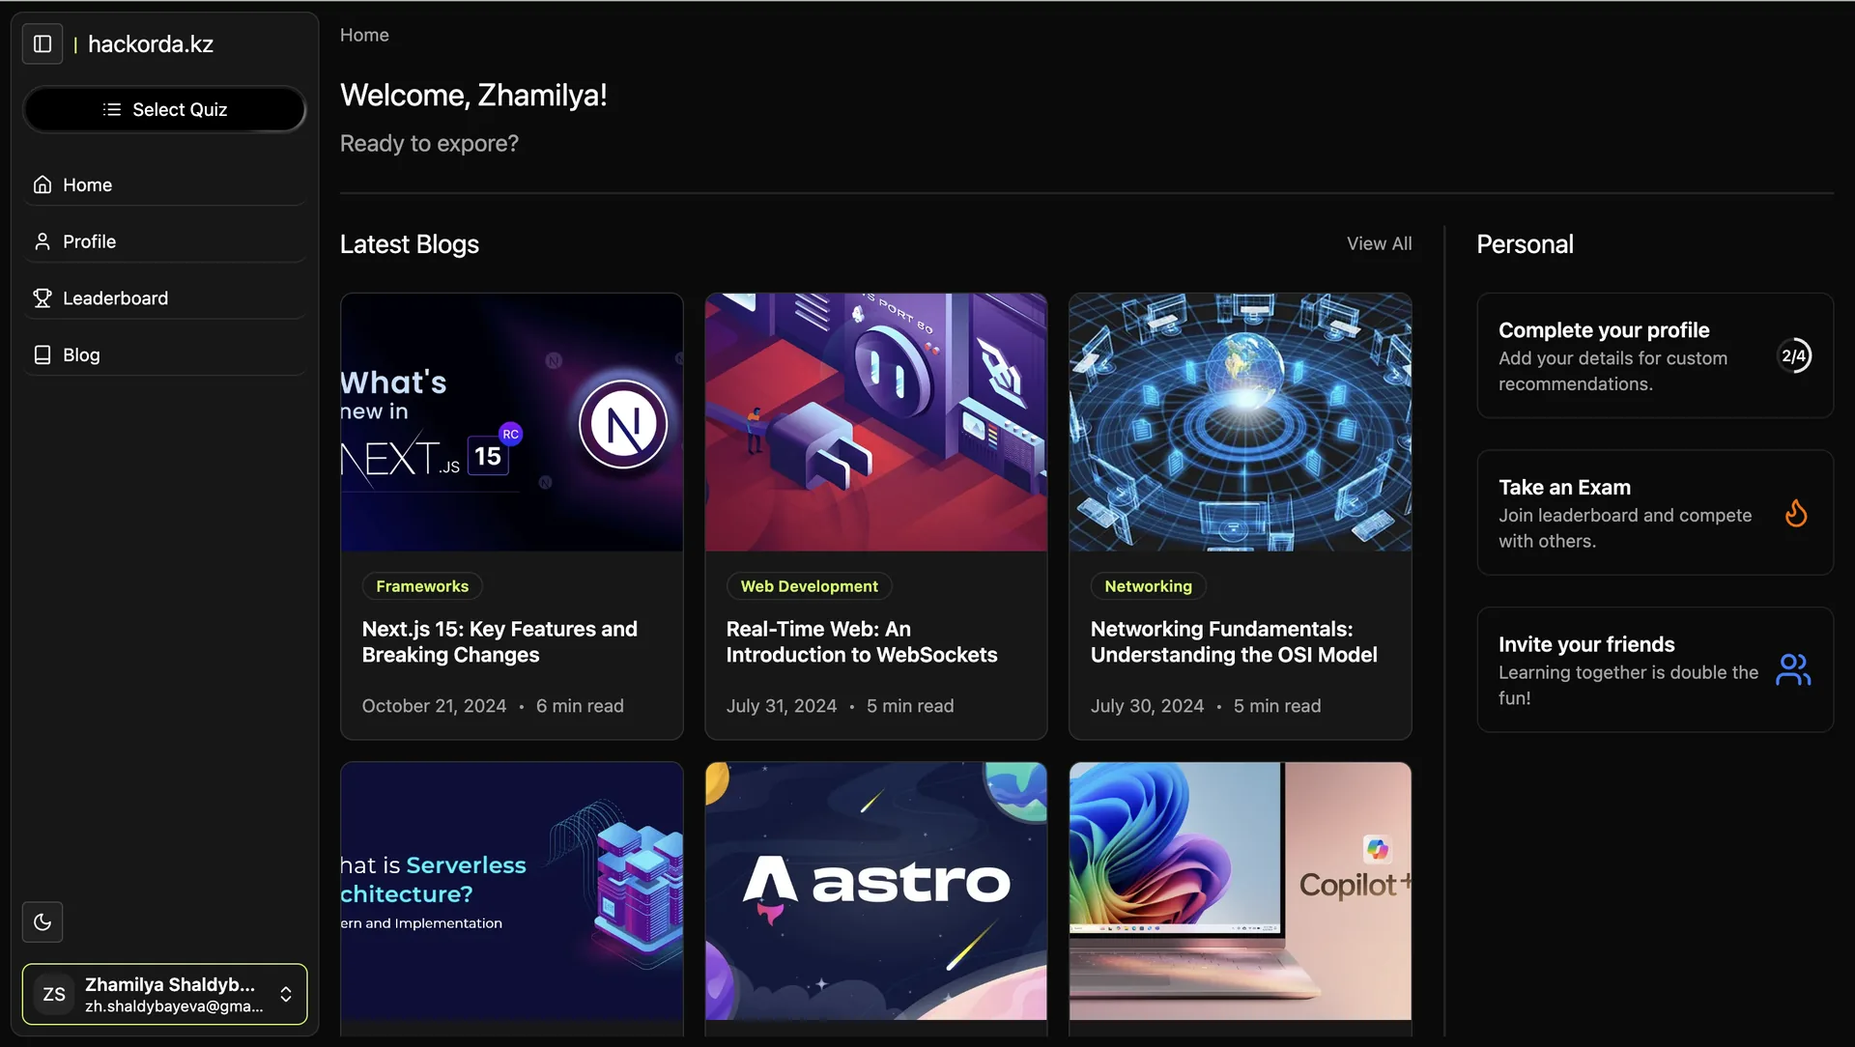Click the Blog book icon
This screenshot has height=1047, width=1855.
tap(43, 355)
